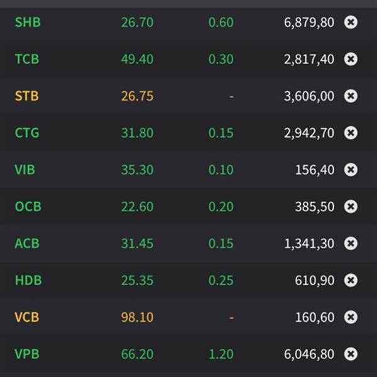The width and height of the screenshot is (377, 377).
Task: Click the X icon beside VIB
Action: point(351,170)
